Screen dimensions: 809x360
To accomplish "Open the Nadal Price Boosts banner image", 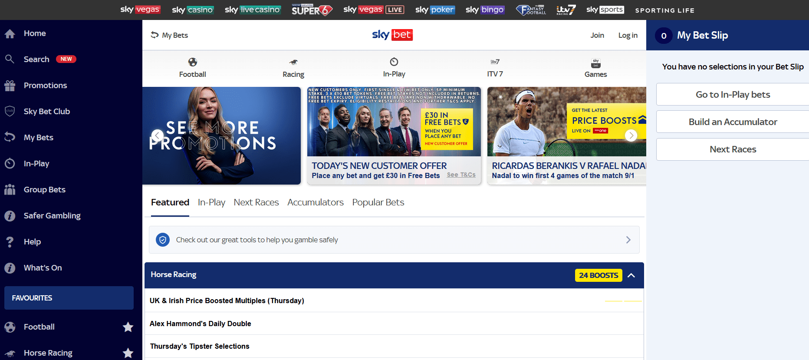I will point(567,122).
